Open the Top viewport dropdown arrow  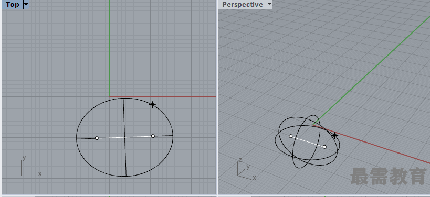(x=26, y=4)
